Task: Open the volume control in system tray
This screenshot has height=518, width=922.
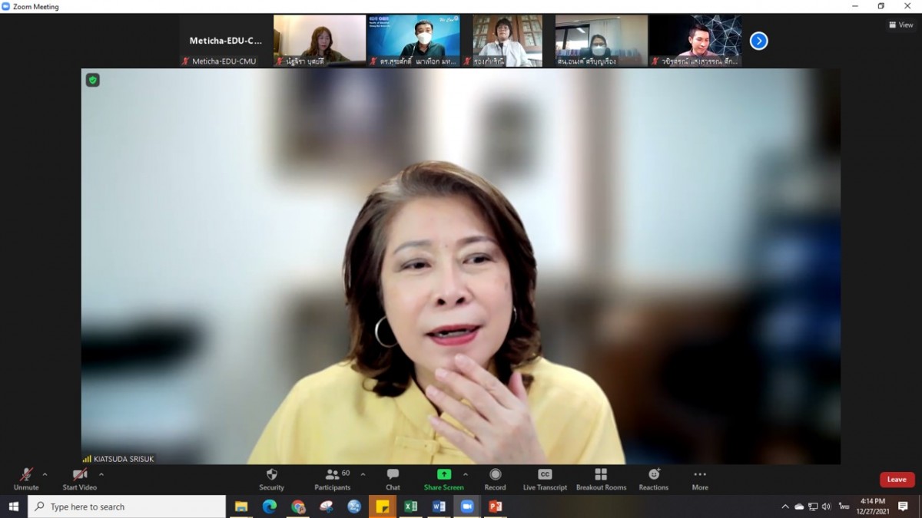Action: pyautogui.click(x=827, y=506)
